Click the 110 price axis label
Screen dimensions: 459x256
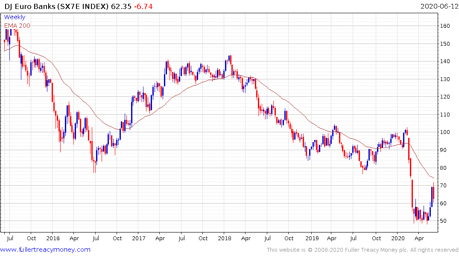tap(445, 115)
